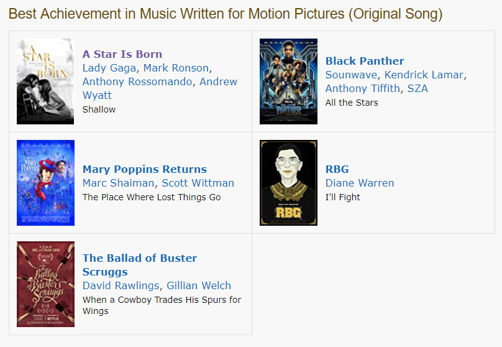Click the Scott Wittman link

tap(198, 183)
